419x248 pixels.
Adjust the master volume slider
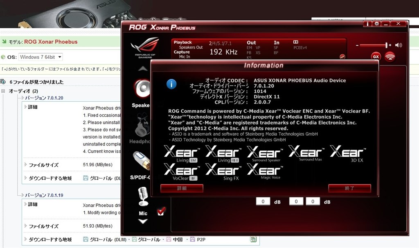point(374,45)
